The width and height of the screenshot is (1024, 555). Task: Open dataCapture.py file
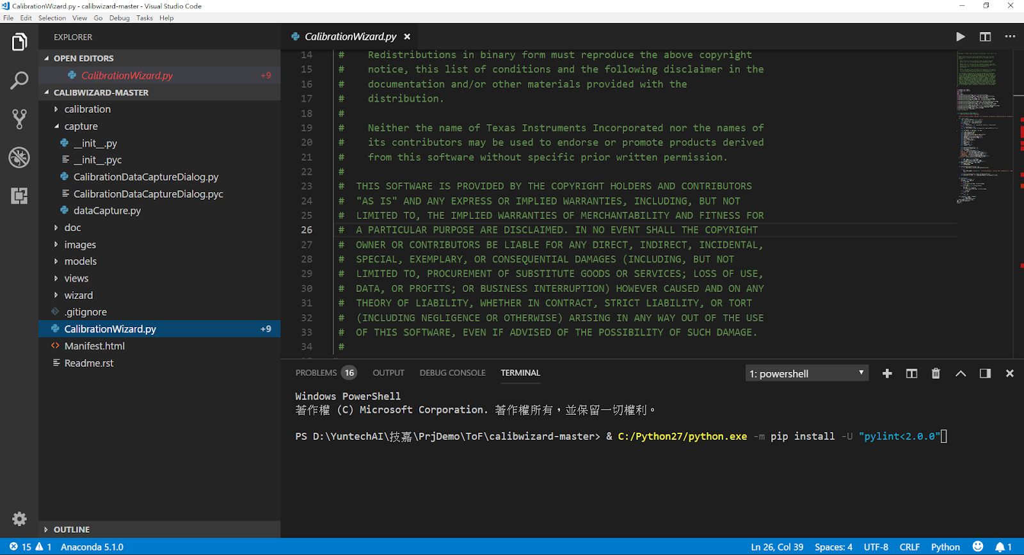coord(159,211)
